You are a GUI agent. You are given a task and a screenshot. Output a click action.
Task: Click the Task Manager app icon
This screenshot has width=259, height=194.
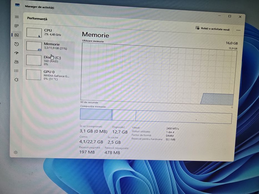point(17,5)
